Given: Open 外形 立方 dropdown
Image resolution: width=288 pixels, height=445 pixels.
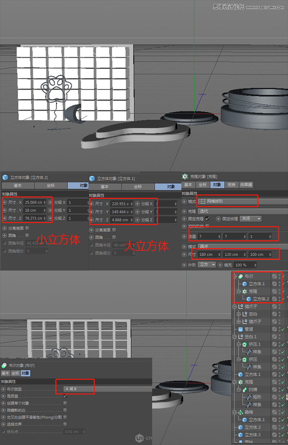Looking at the screenshot, I should [x=207, y=265].
